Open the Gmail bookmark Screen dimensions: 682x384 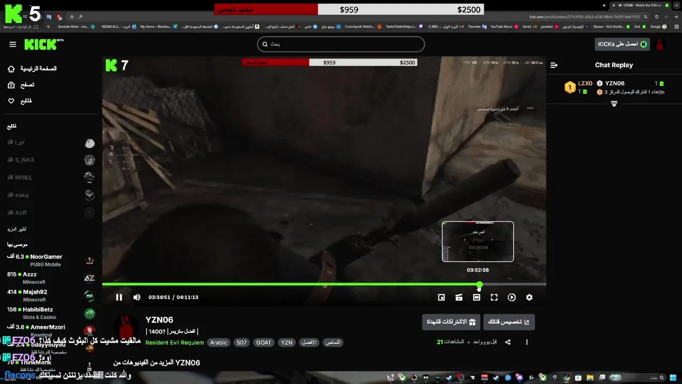coord(530,26)
